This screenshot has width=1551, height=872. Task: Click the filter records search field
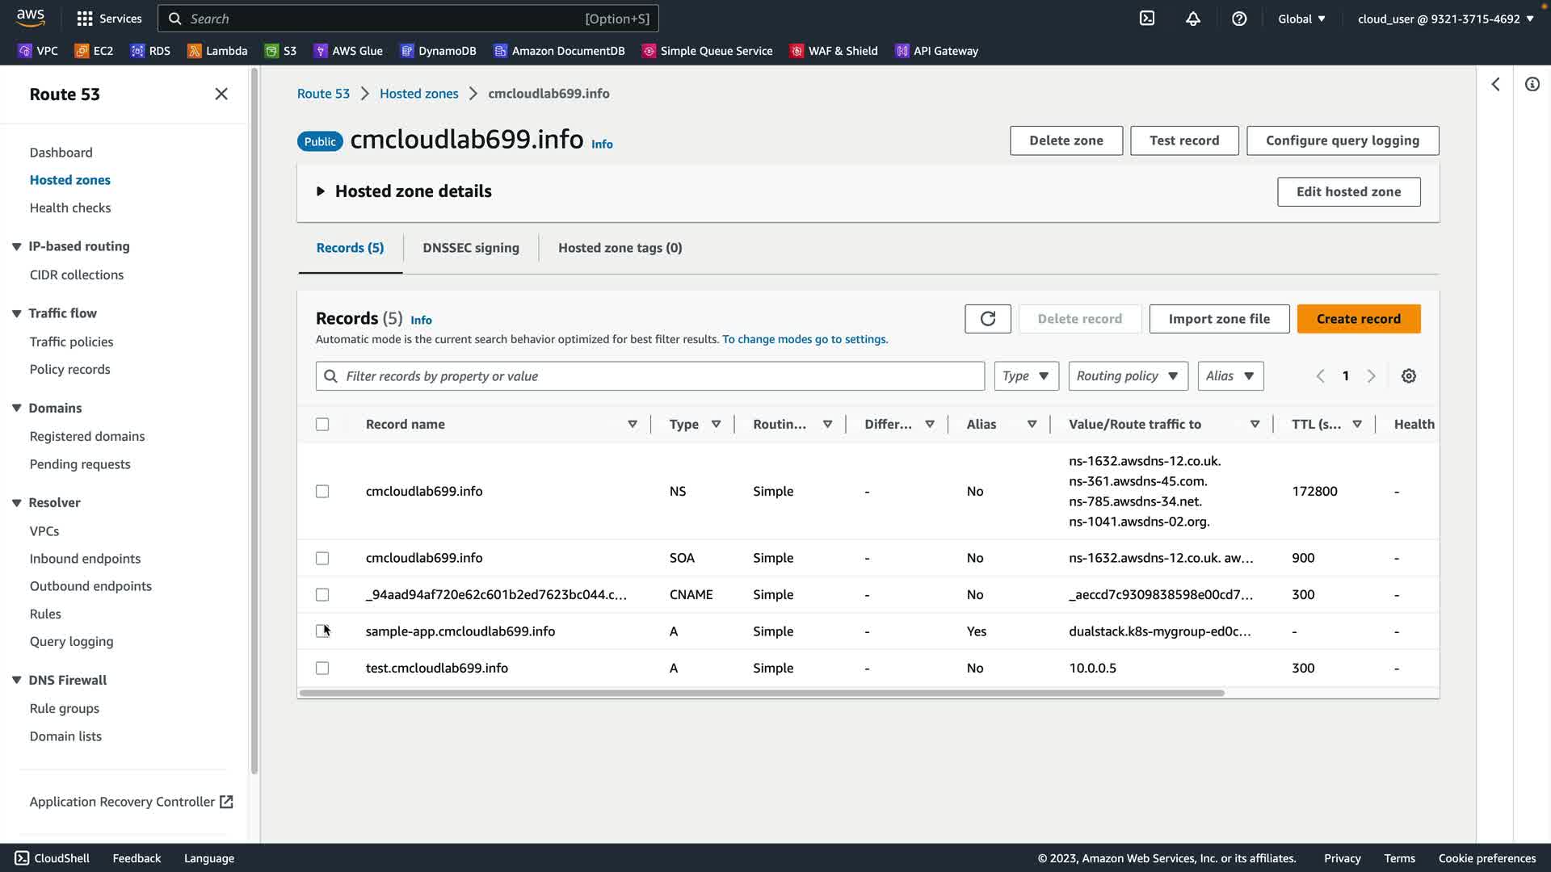click(650, 376)
